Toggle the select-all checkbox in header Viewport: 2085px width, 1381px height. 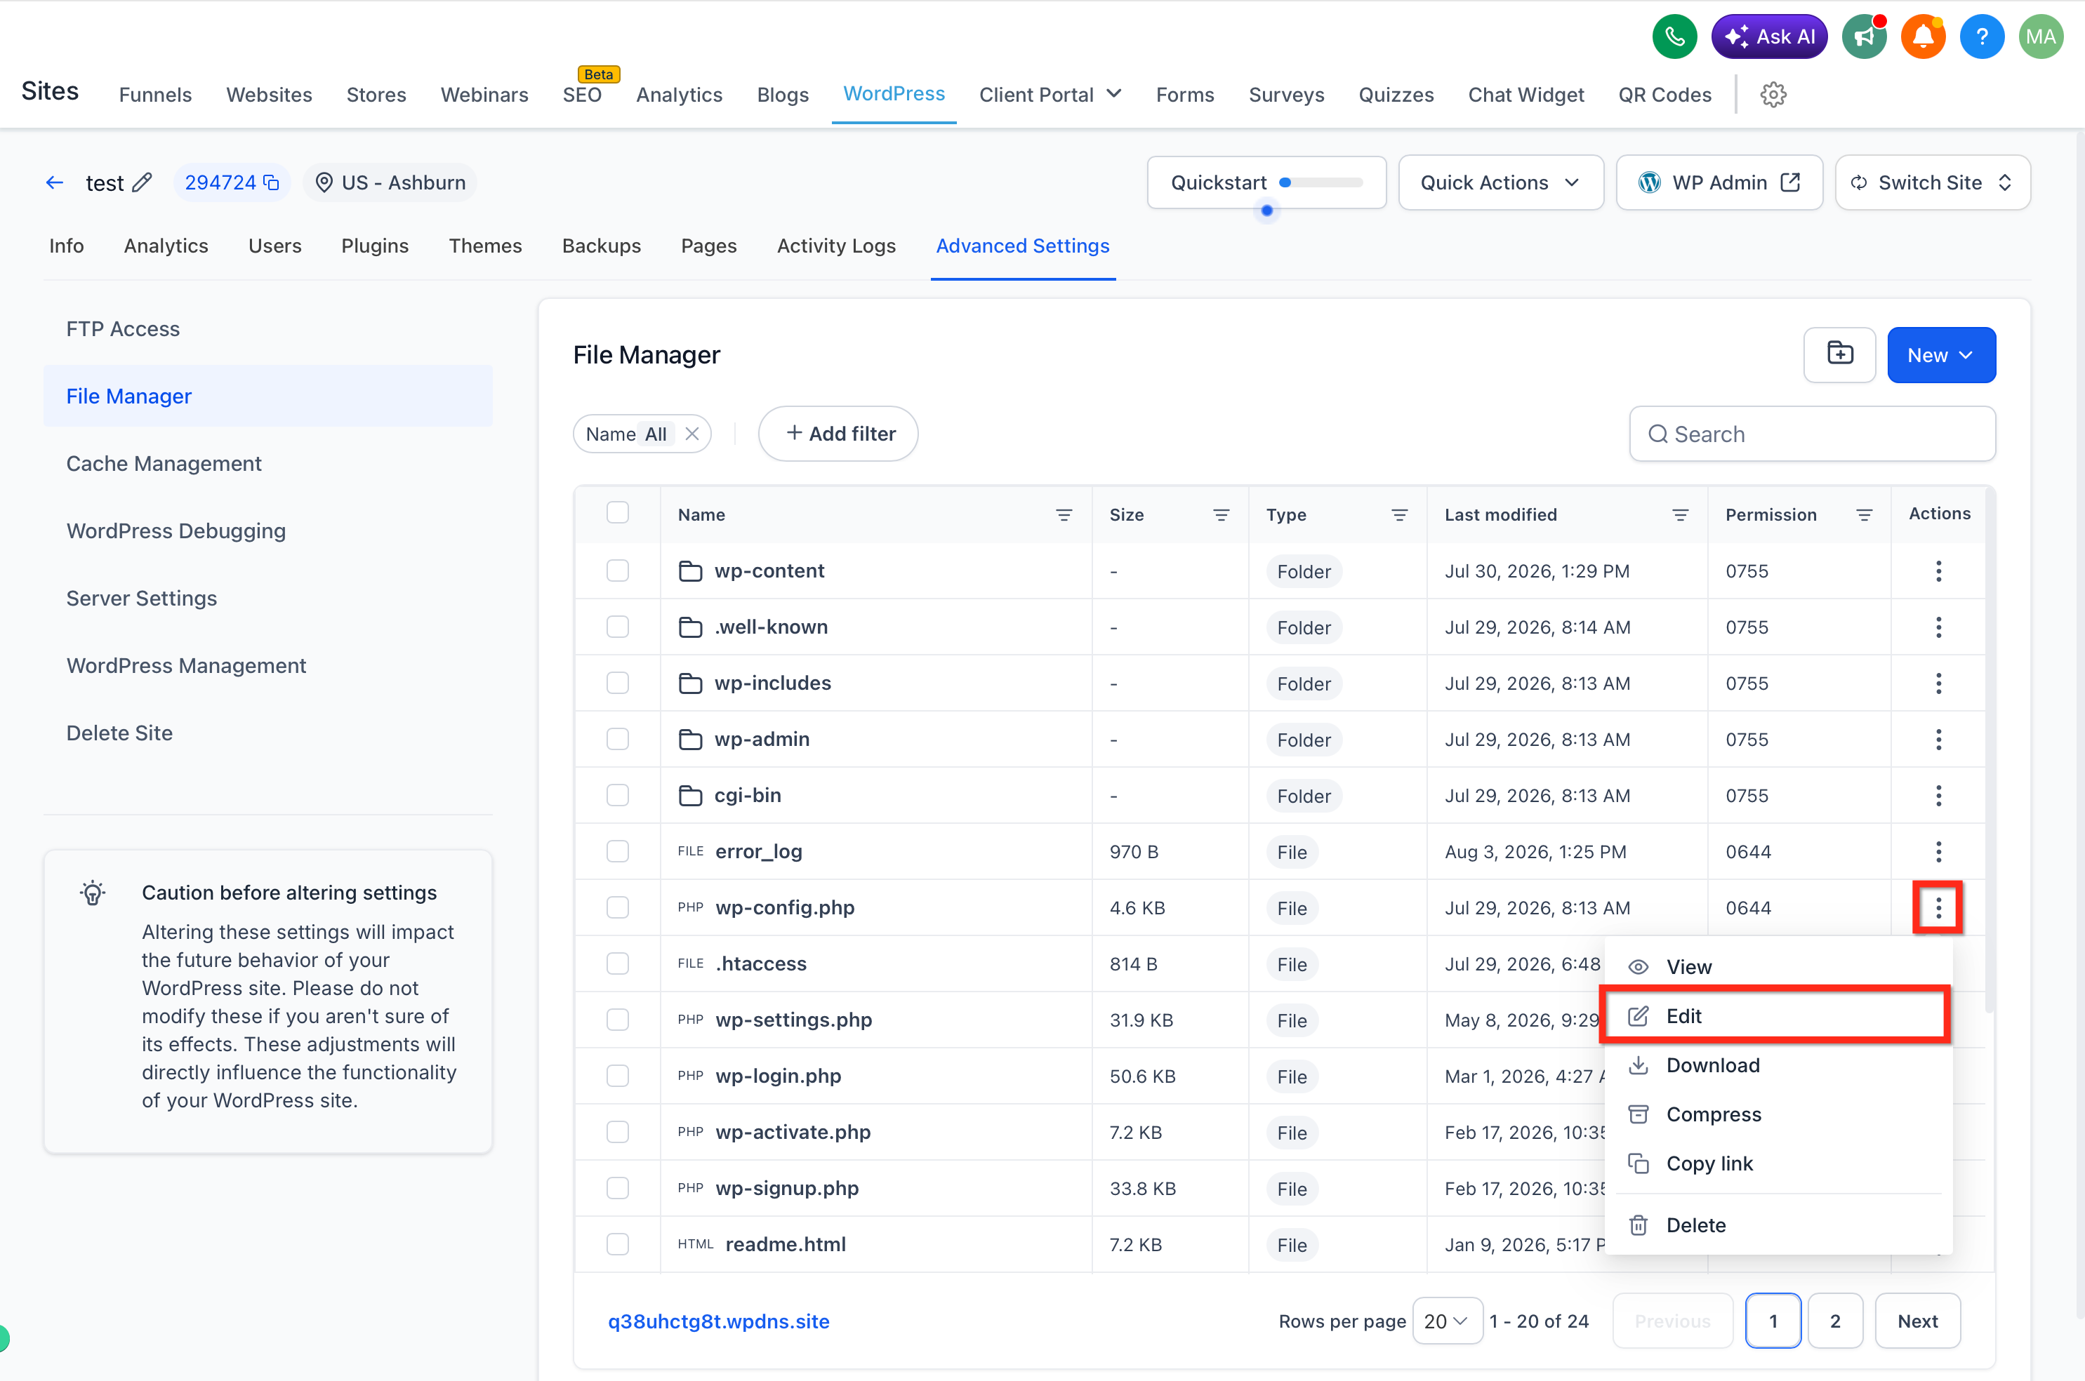(618, 512)
